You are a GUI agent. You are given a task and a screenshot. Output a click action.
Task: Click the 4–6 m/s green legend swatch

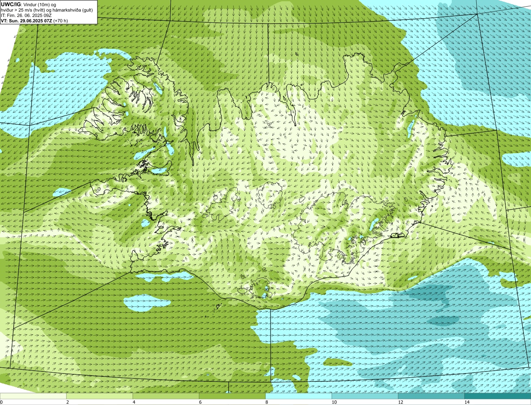tap(166, 396)
